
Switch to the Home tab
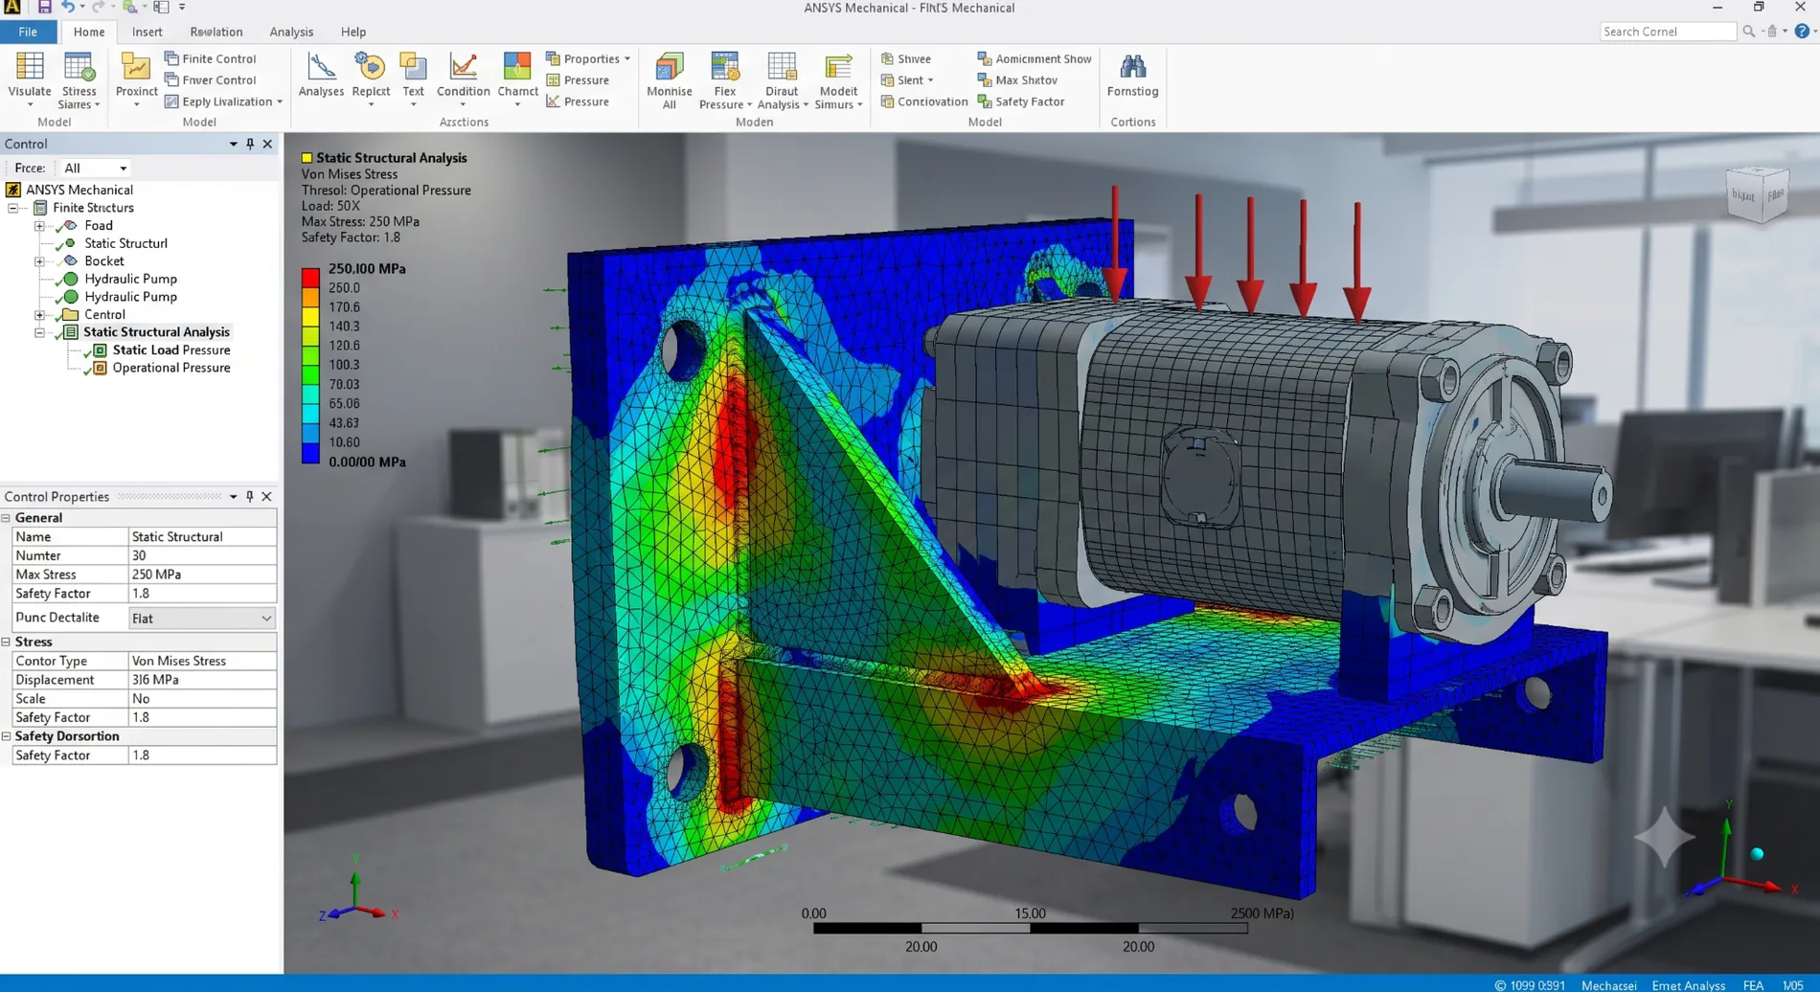89,32
